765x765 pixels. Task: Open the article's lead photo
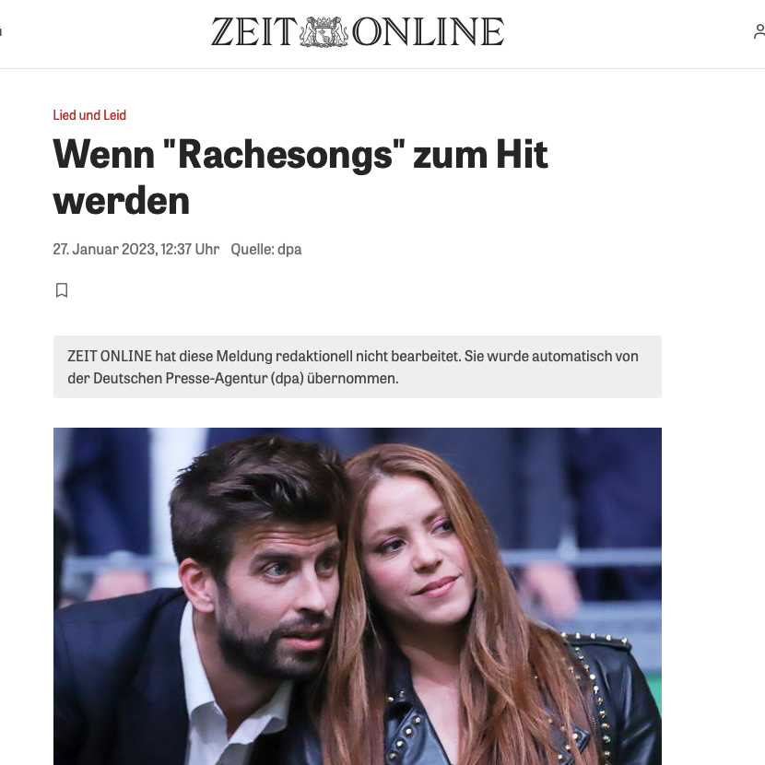click(x=357, y=596)
